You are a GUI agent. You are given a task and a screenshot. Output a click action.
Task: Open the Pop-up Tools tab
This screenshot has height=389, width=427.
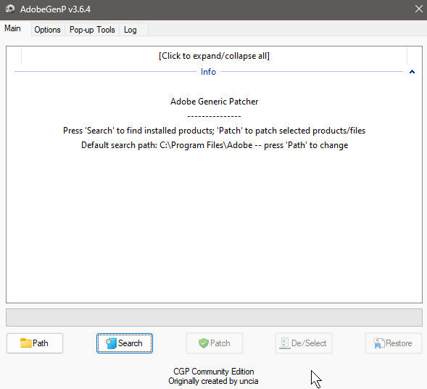(92, 30)
